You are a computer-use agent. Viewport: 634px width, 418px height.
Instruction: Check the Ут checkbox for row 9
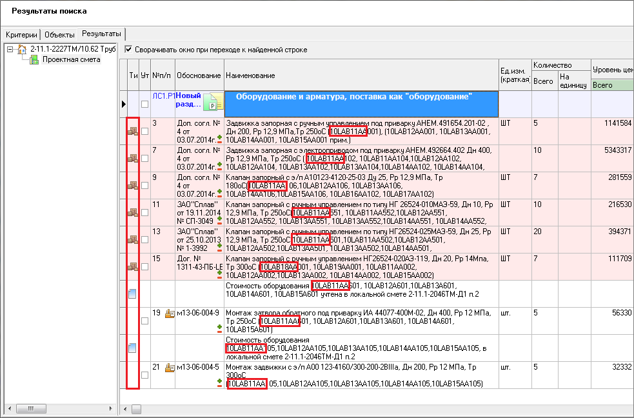point(144,186)
